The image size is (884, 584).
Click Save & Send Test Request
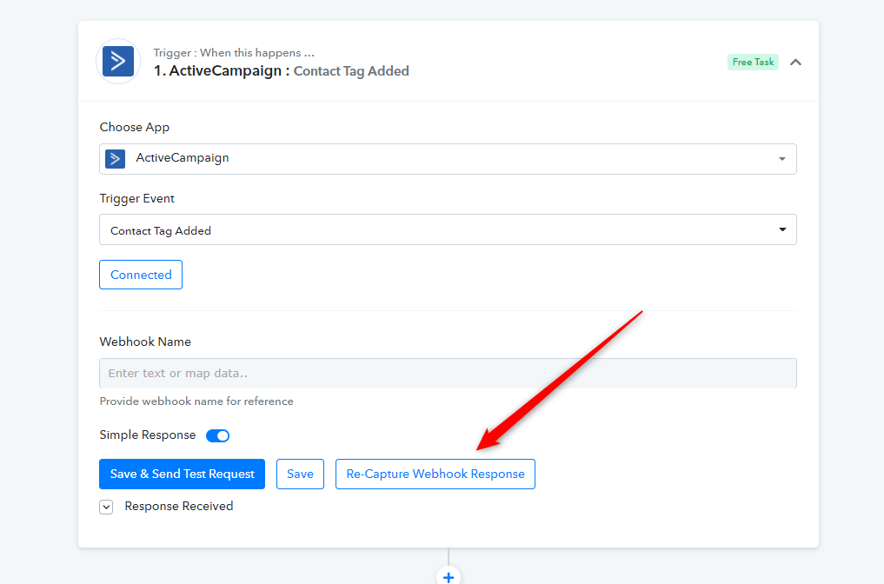click(182, 474)
